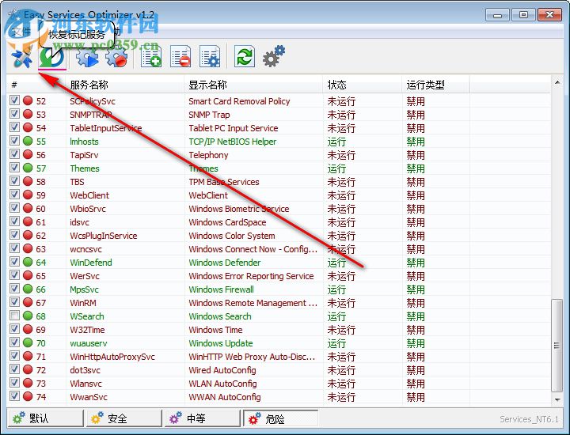Screen dimensions: 570x435
Task: Select the Windows Error Reporting Service entry
Action: click(x=251, y=276)
